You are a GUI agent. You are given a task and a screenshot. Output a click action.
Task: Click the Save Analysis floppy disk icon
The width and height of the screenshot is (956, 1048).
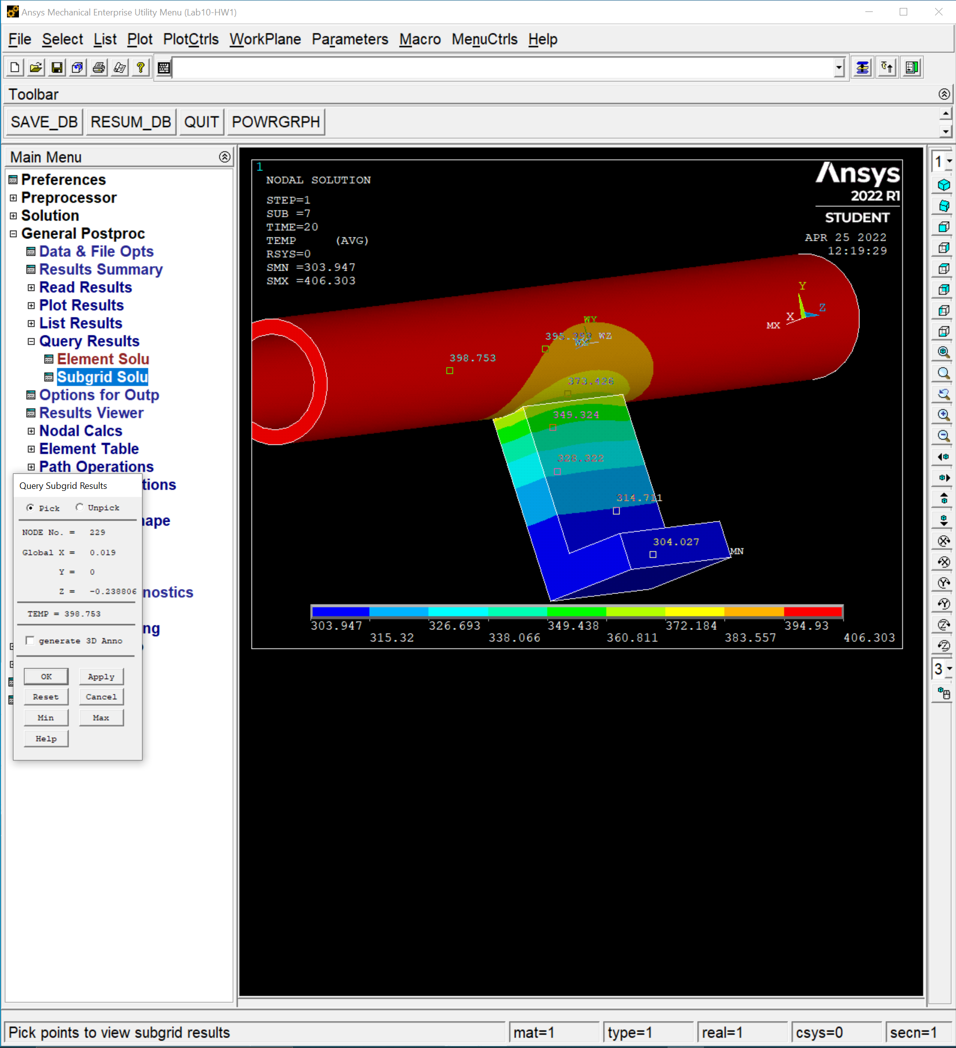57,68
